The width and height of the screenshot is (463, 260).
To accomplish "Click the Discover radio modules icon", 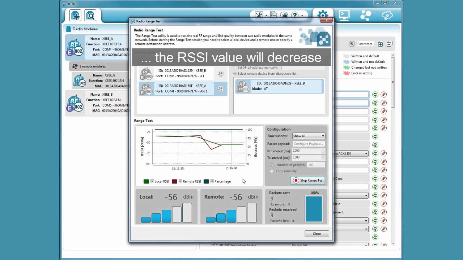I will click(90, 16).
